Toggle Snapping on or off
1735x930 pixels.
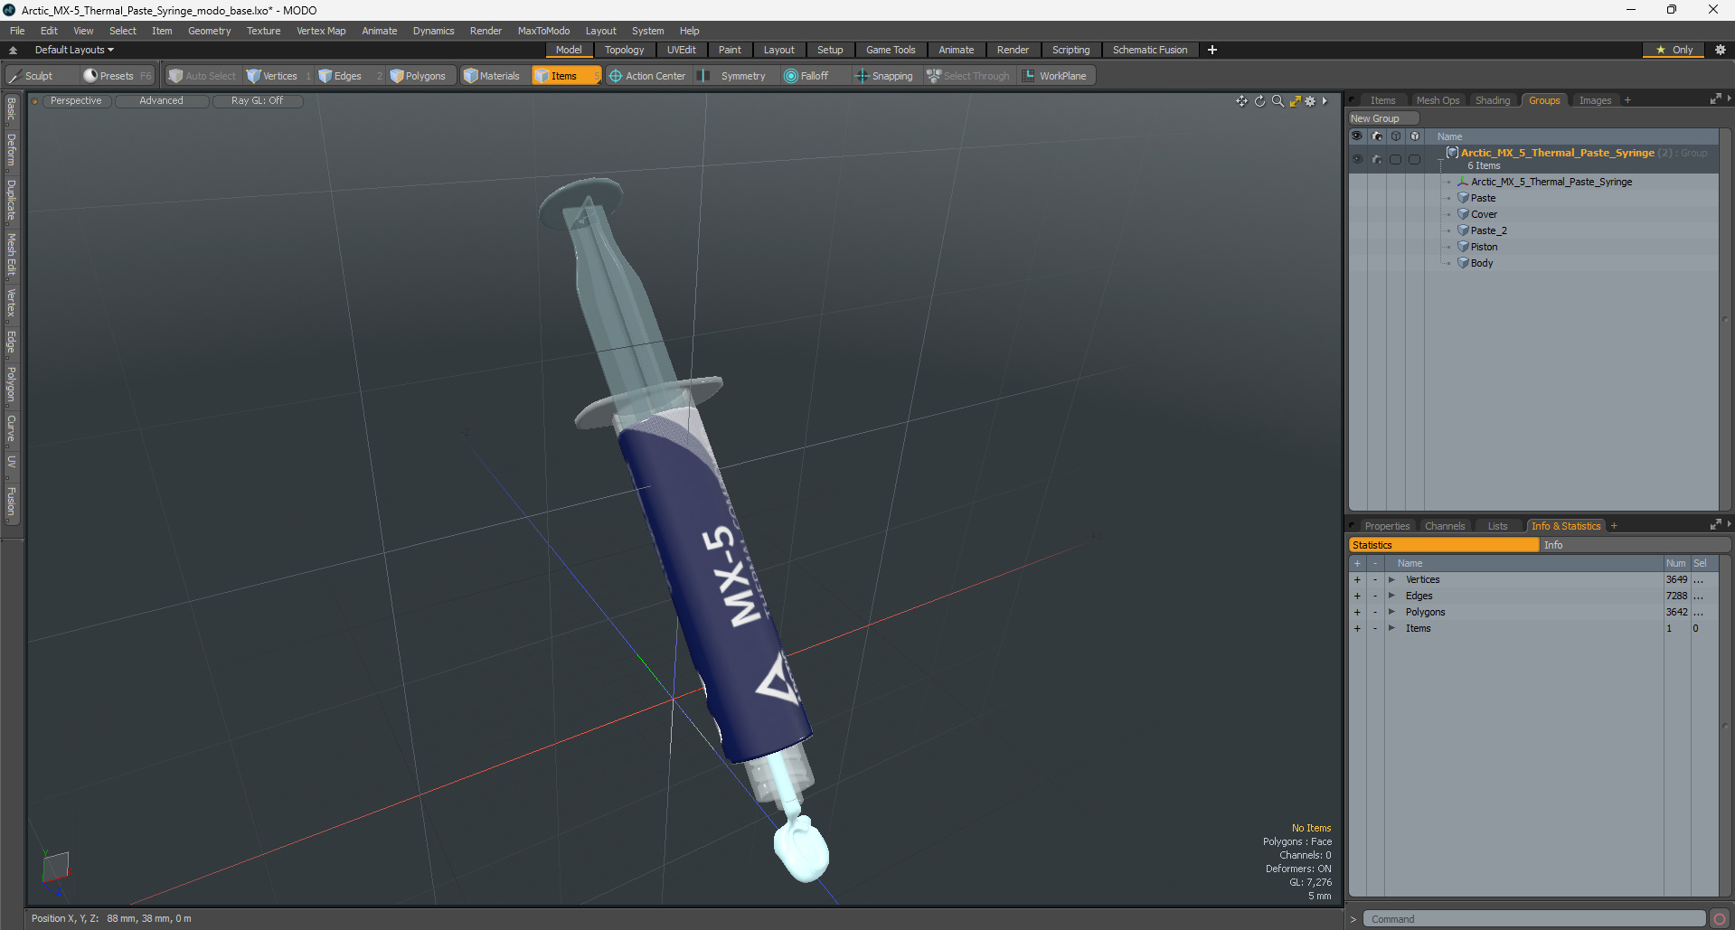[x=884, y=76]
